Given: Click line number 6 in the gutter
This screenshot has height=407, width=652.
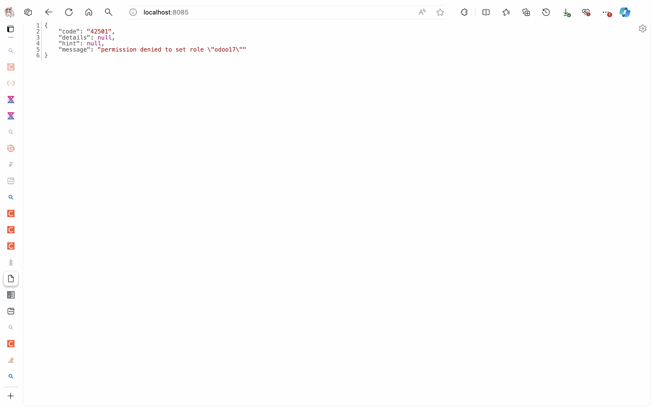Looking at the screenshot, I should 38,56.
